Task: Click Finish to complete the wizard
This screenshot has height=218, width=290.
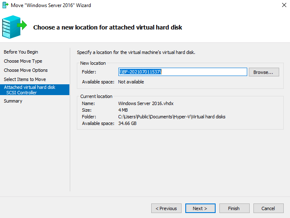Action: pos(234,208)
